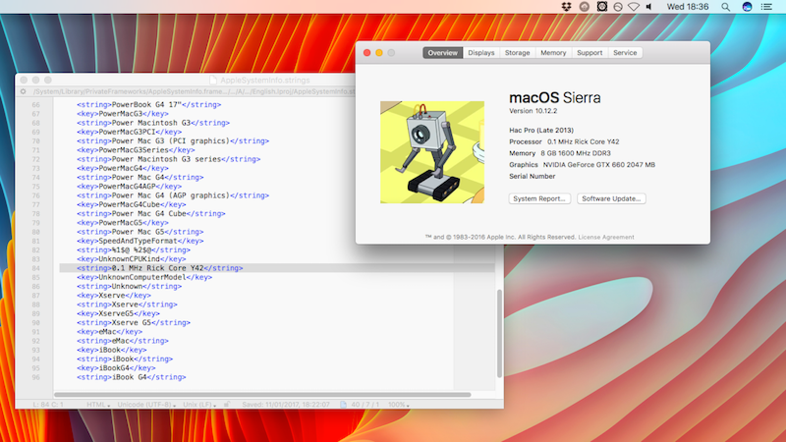Click the line with string PowerBook G4 17"
This screenshot has height=442, width=786.
149,105
